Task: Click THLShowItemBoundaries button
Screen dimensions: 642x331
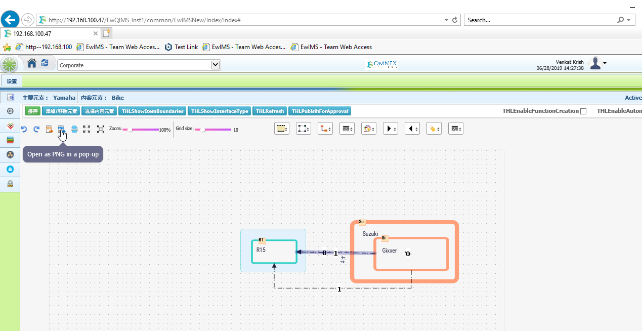Action: 153,111
